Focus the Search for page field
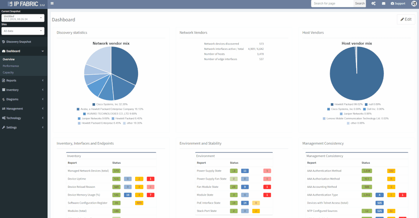419x218 pixels. pyautogui.click(x=332, y=4)
